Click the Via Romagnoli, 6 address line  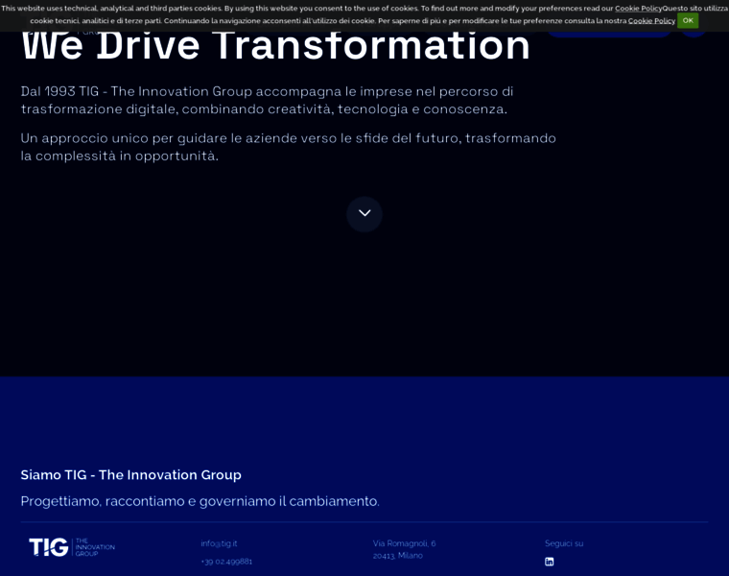[404, 543]
